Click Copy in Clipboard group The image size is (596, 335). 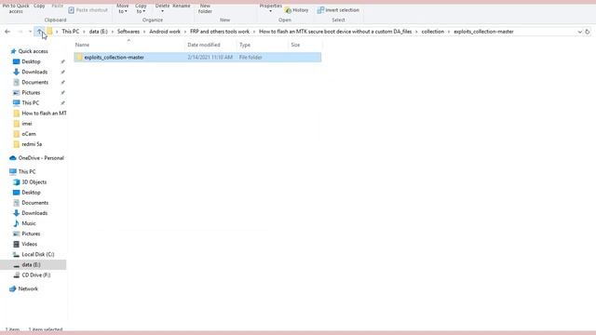tap(39, 6)
